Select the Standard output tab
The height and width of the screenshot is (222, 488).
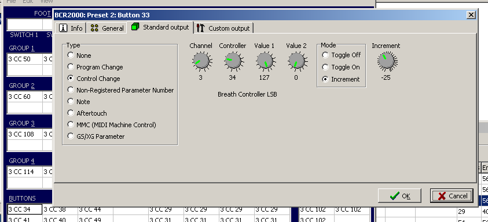point(160,27)
